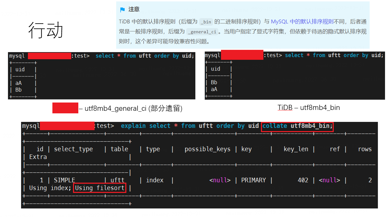Click the "<null>" value under ref
Viewport: 389px width, 217px height.
pyautogui.click(x=329, y=180)
